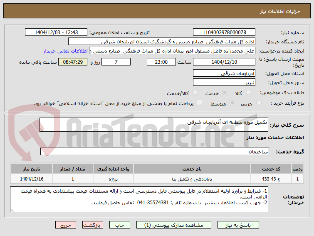Click the buyer organization name field
The width and height of the screenshot is (314, 236).
[x=162, y=42]
